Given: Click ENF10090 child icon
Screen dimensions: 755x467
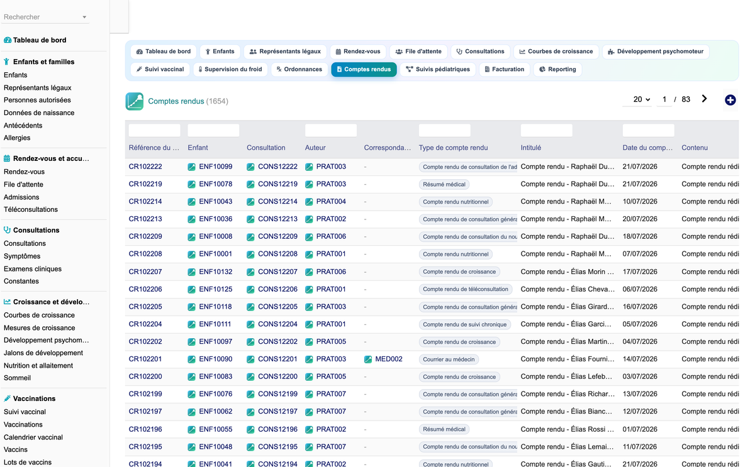Looking at the screenshot, I should 192,360.
